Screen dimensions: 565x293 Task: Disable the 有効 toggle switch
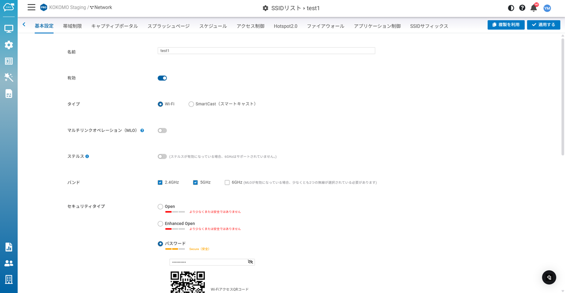click(162, 78)
